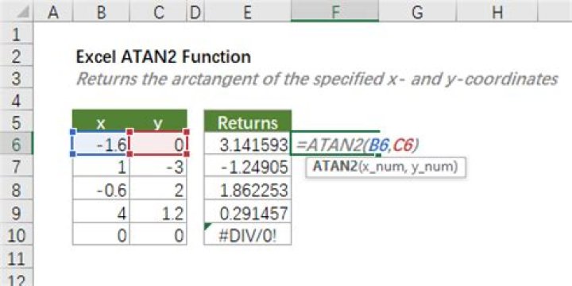Viewport: 572px width, 286px height.
Task: Click the 'Excel ATAN2 Function' title cell
Action: [164, 57]
